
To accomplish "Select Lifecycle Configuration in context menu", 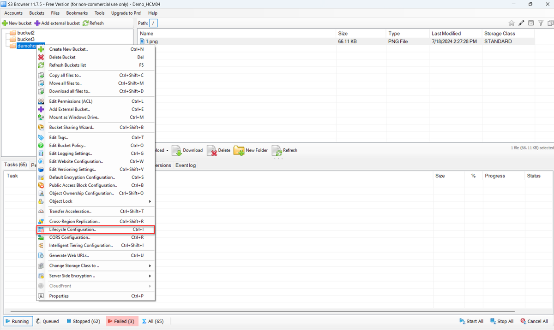I will point(72,230).
